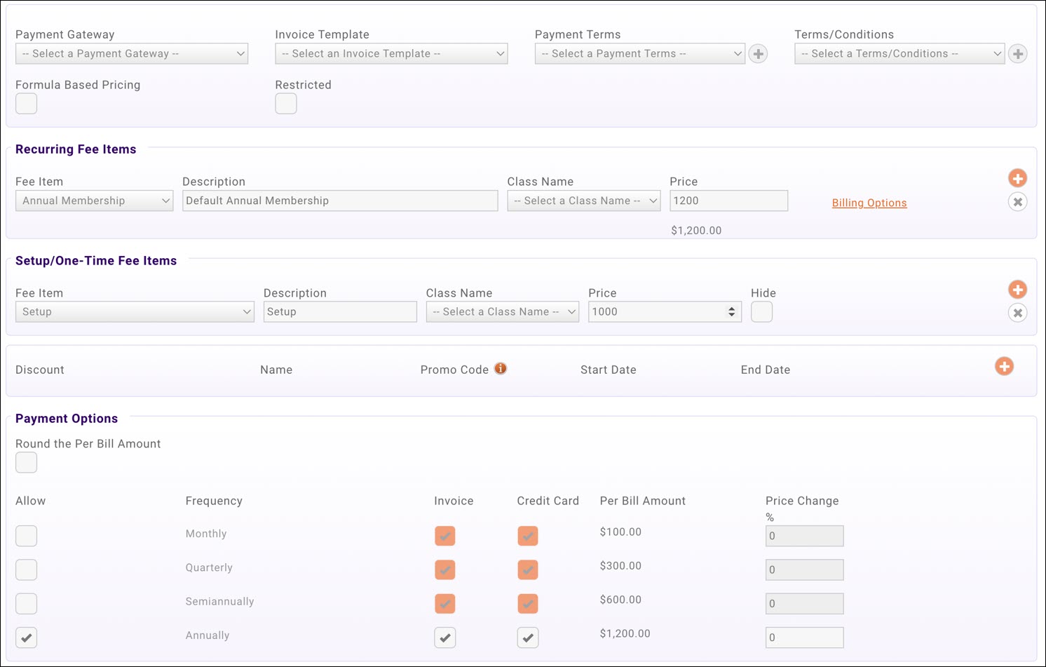
Task: Remove the Setup fee item row
Action: (1018, 313)
